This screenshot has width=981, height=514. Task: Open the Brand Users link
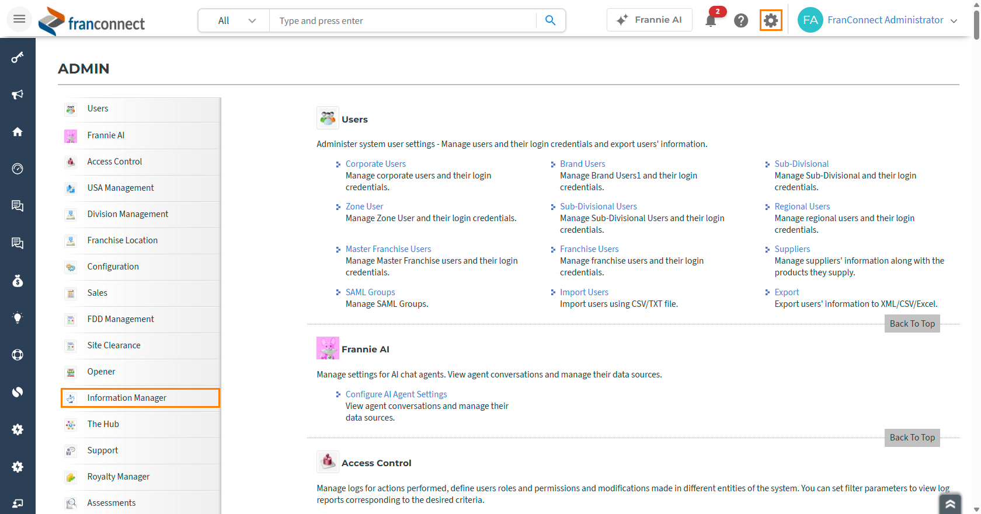click(x=582, y=164)
